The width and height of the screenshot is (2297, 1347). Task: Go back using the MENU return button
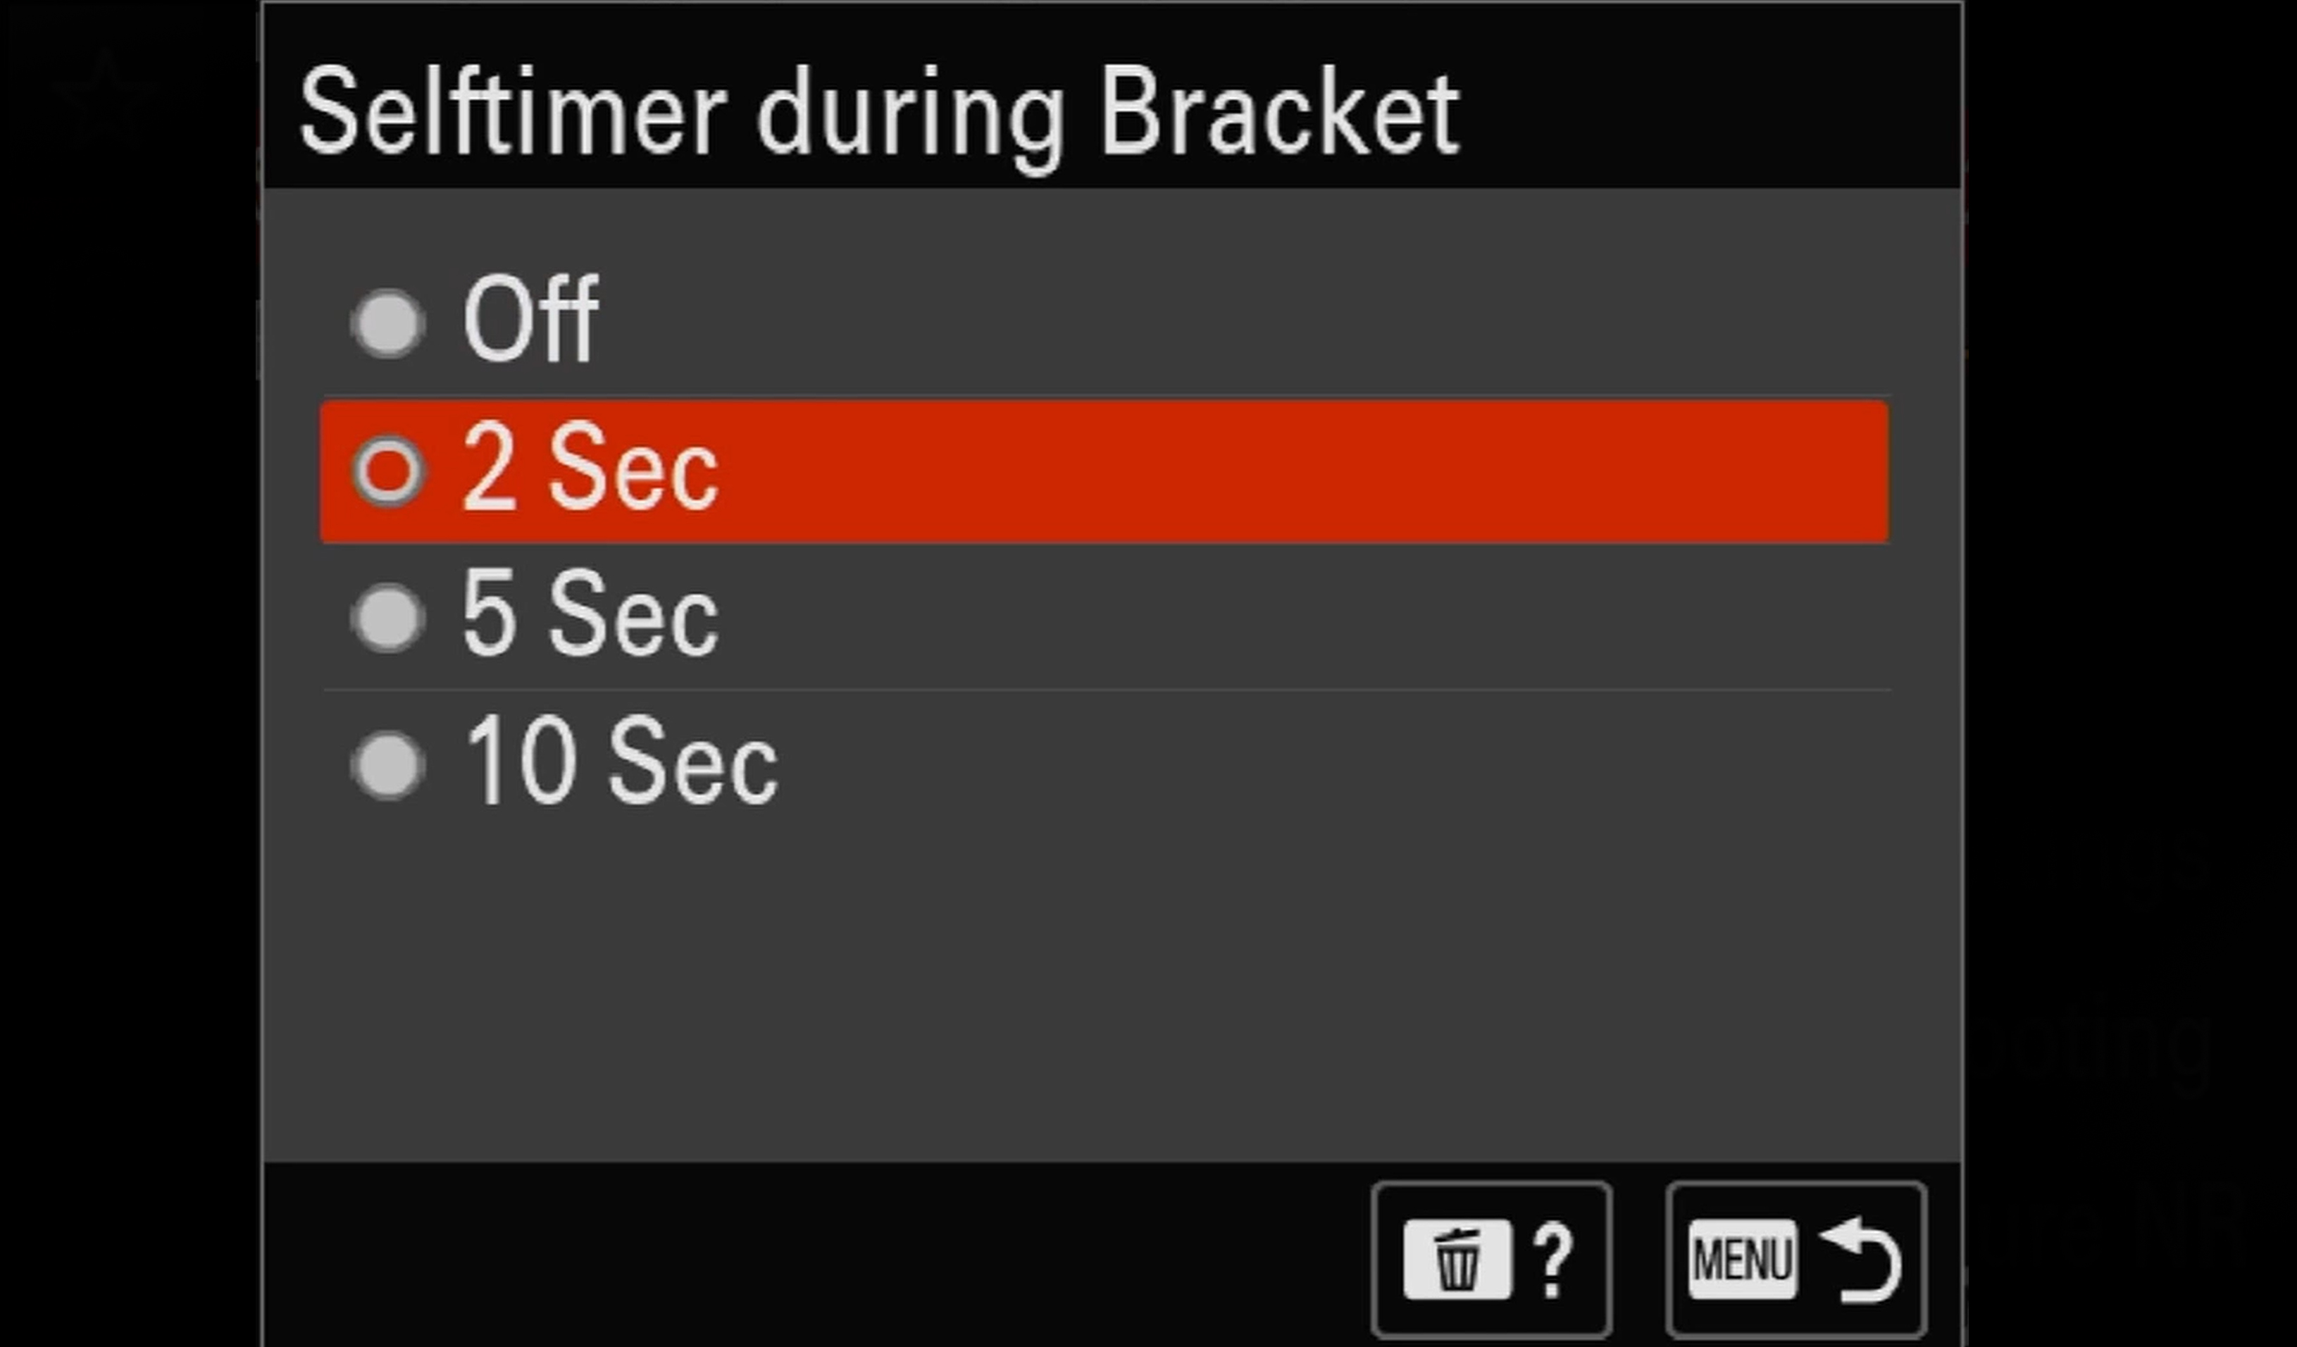1795,1260
